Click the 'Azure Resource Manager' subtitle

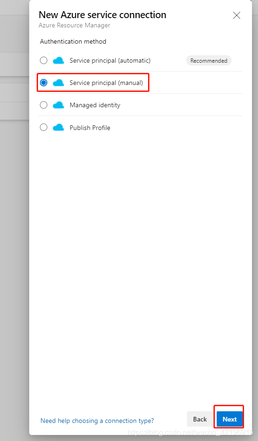pos(75,26)
